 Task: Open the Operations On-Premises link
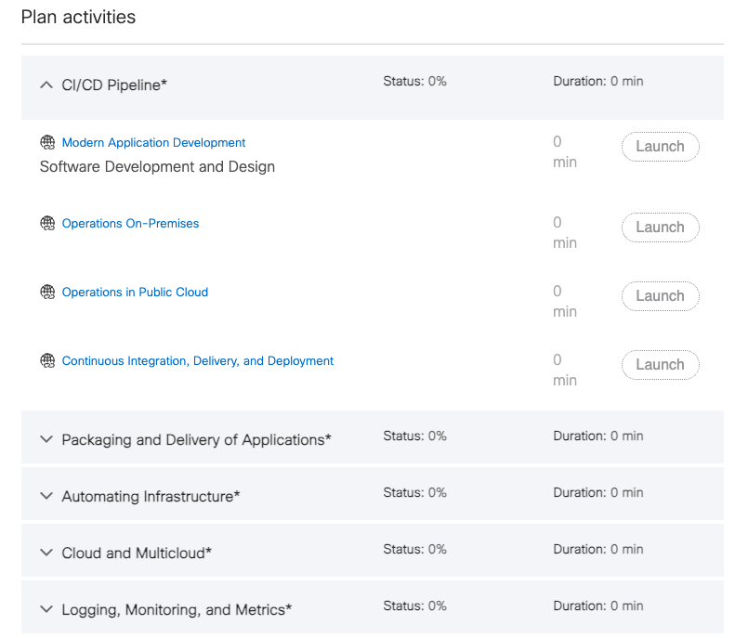[129, 223]
